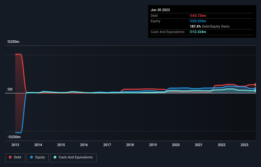Select the blue Equity endpoint marker on chart

click(256, 89)
